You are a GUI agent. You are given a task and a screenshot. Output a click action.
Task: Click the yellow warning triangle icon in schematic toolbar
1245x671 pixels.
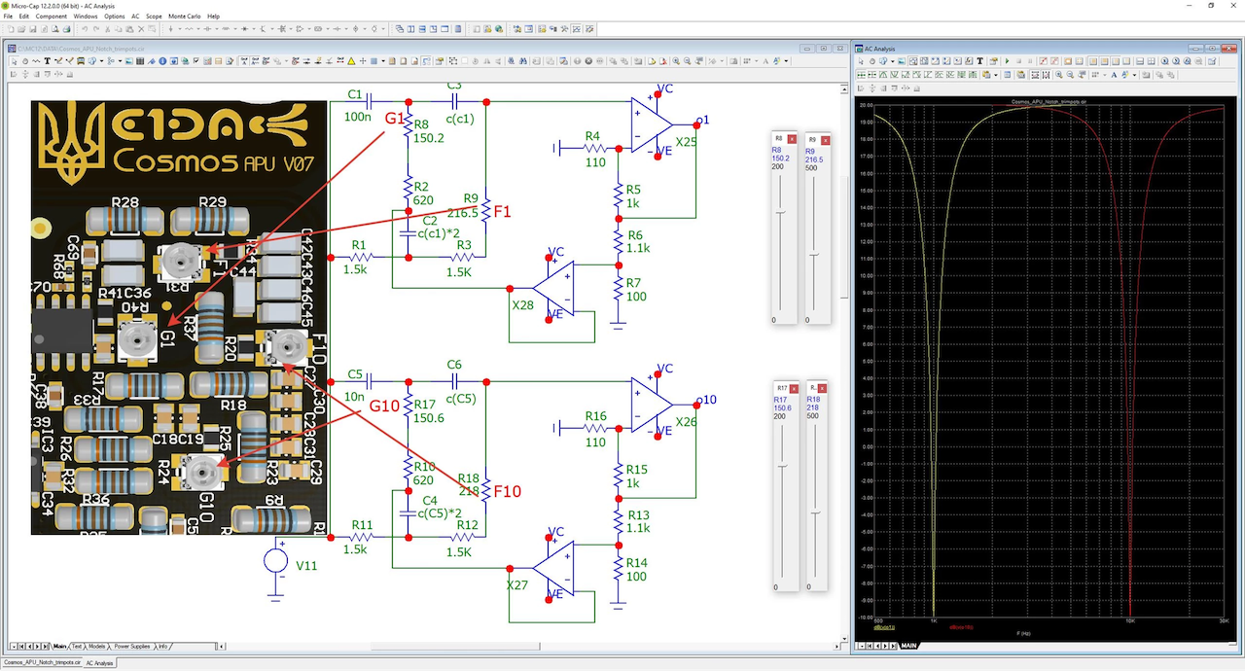(351, 61)
